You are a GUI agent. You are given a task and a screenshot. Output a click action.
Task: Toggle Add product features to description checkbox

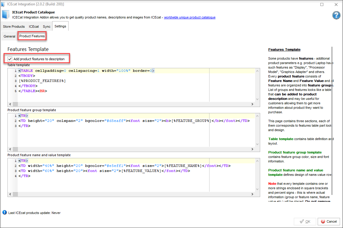(x=10, y=59)
